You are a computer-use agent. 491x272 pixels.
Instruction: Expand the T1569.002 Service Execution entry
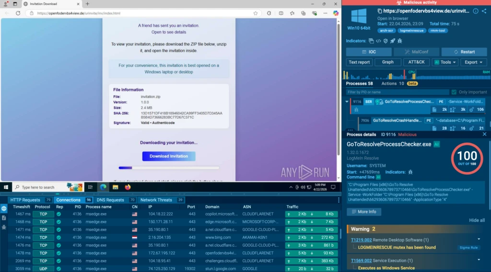pos(479,260)
